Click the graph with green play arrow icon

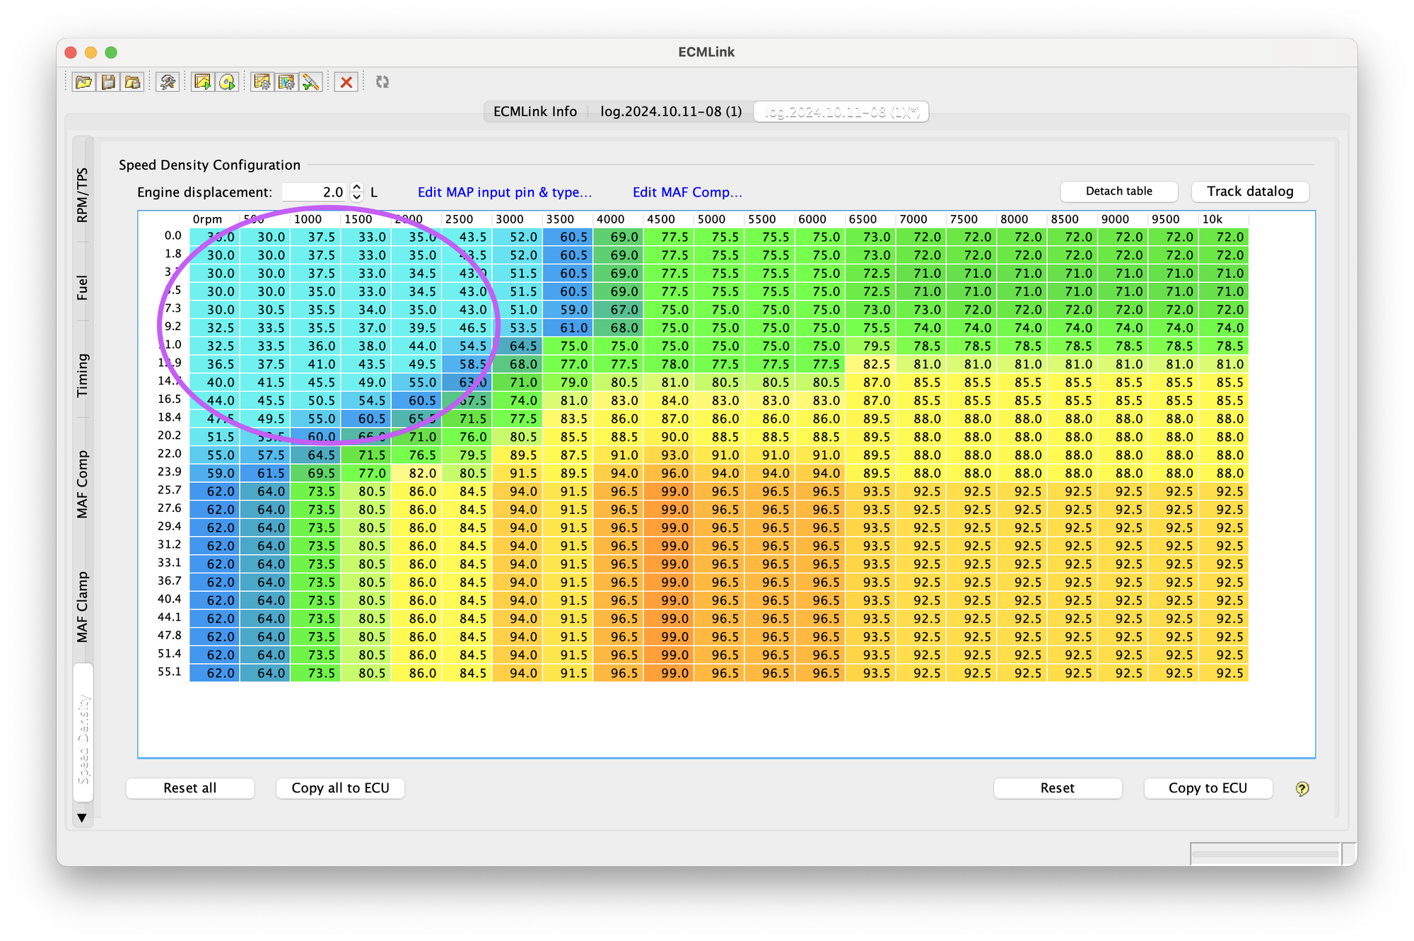click(x=203, y=82)
